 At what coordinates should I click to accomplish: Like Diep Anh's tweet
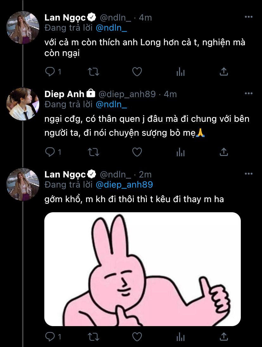(x=137, y=152)
